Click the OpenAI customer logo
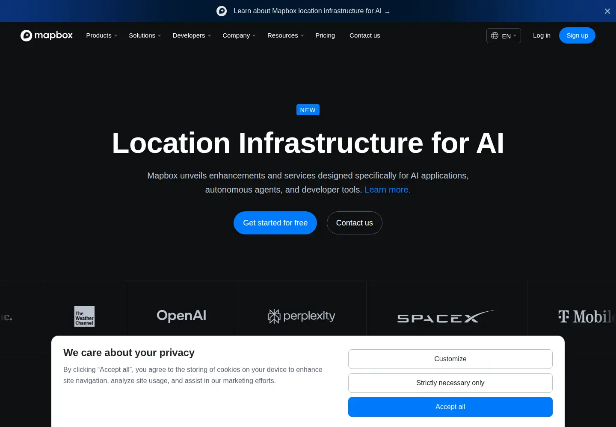 pyautogui.click(x=181, y=316)
